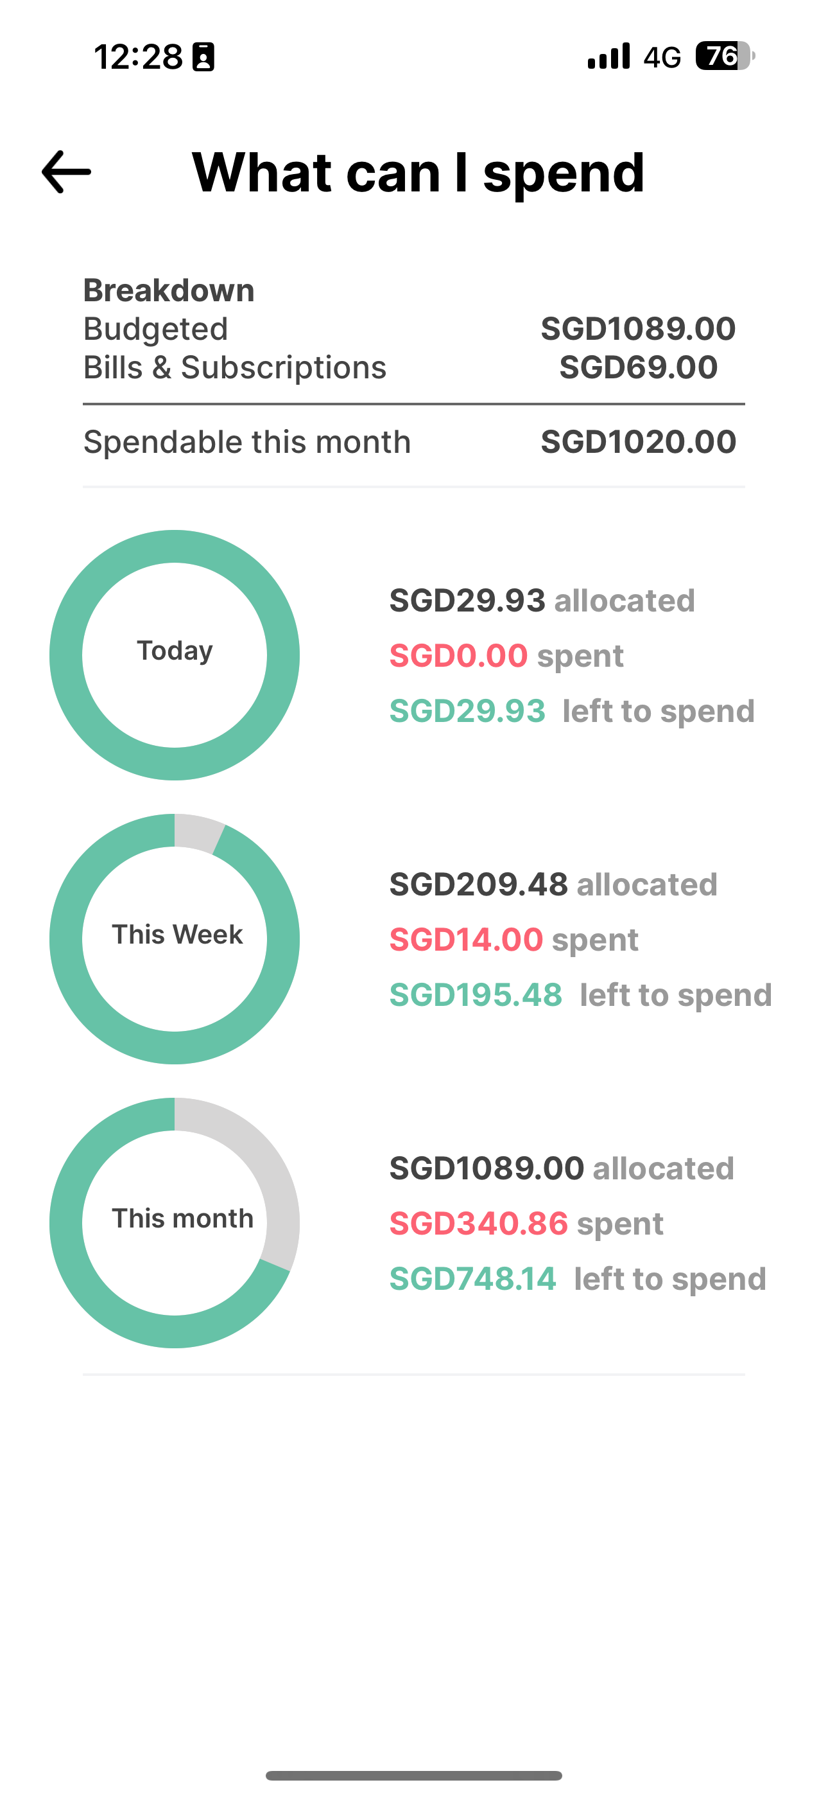Tap the This month progress ring
828x1796 pixels.
(x=174, y=1222)
